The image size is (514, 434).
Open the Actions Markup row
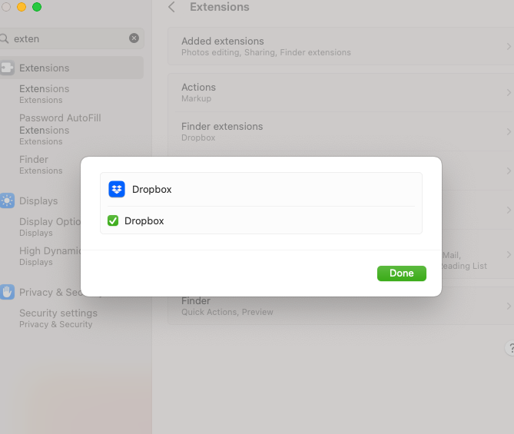click(341, 92)
